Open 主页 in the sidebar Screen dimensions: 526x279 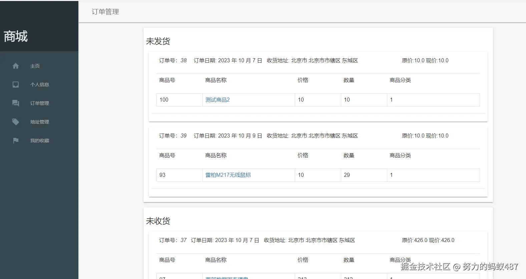click(x=35, y=66)
